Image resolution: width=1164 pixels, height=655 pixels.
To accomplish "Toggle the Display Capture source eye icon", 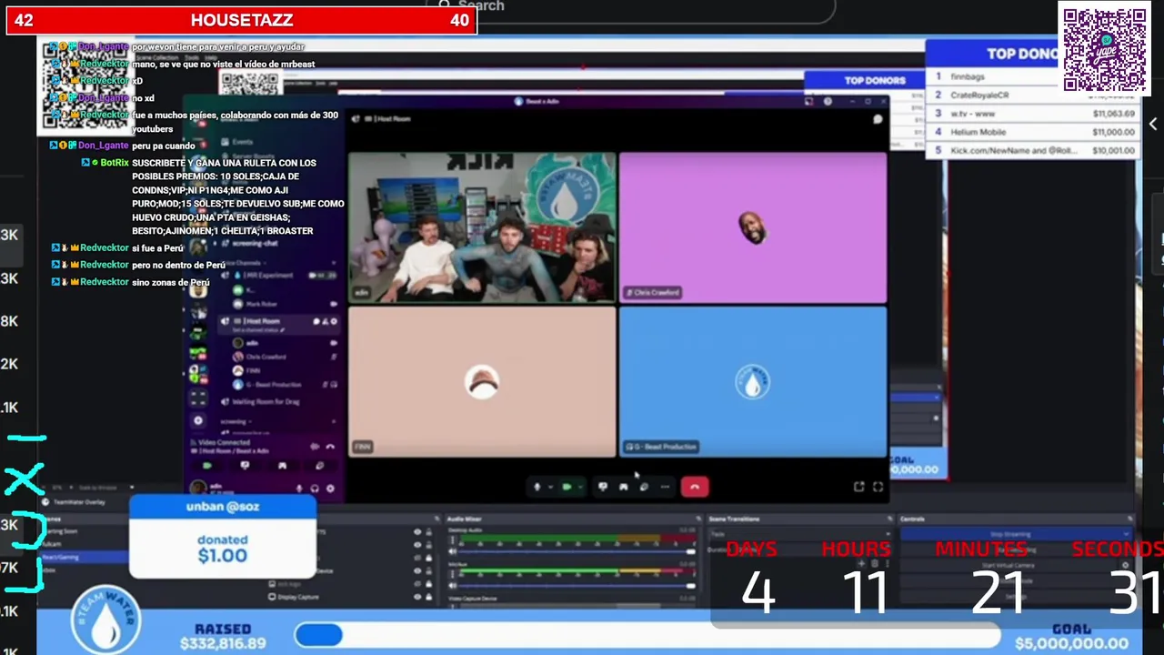I will [x=417, y=597].
